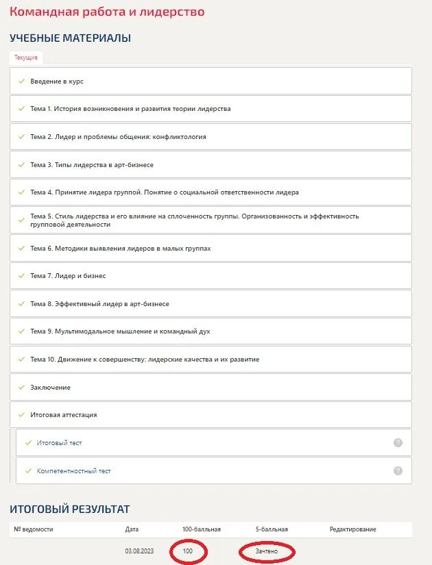Expand Тема 2 on конфликтология
This screenshot has height=565, width=432.
118,137
